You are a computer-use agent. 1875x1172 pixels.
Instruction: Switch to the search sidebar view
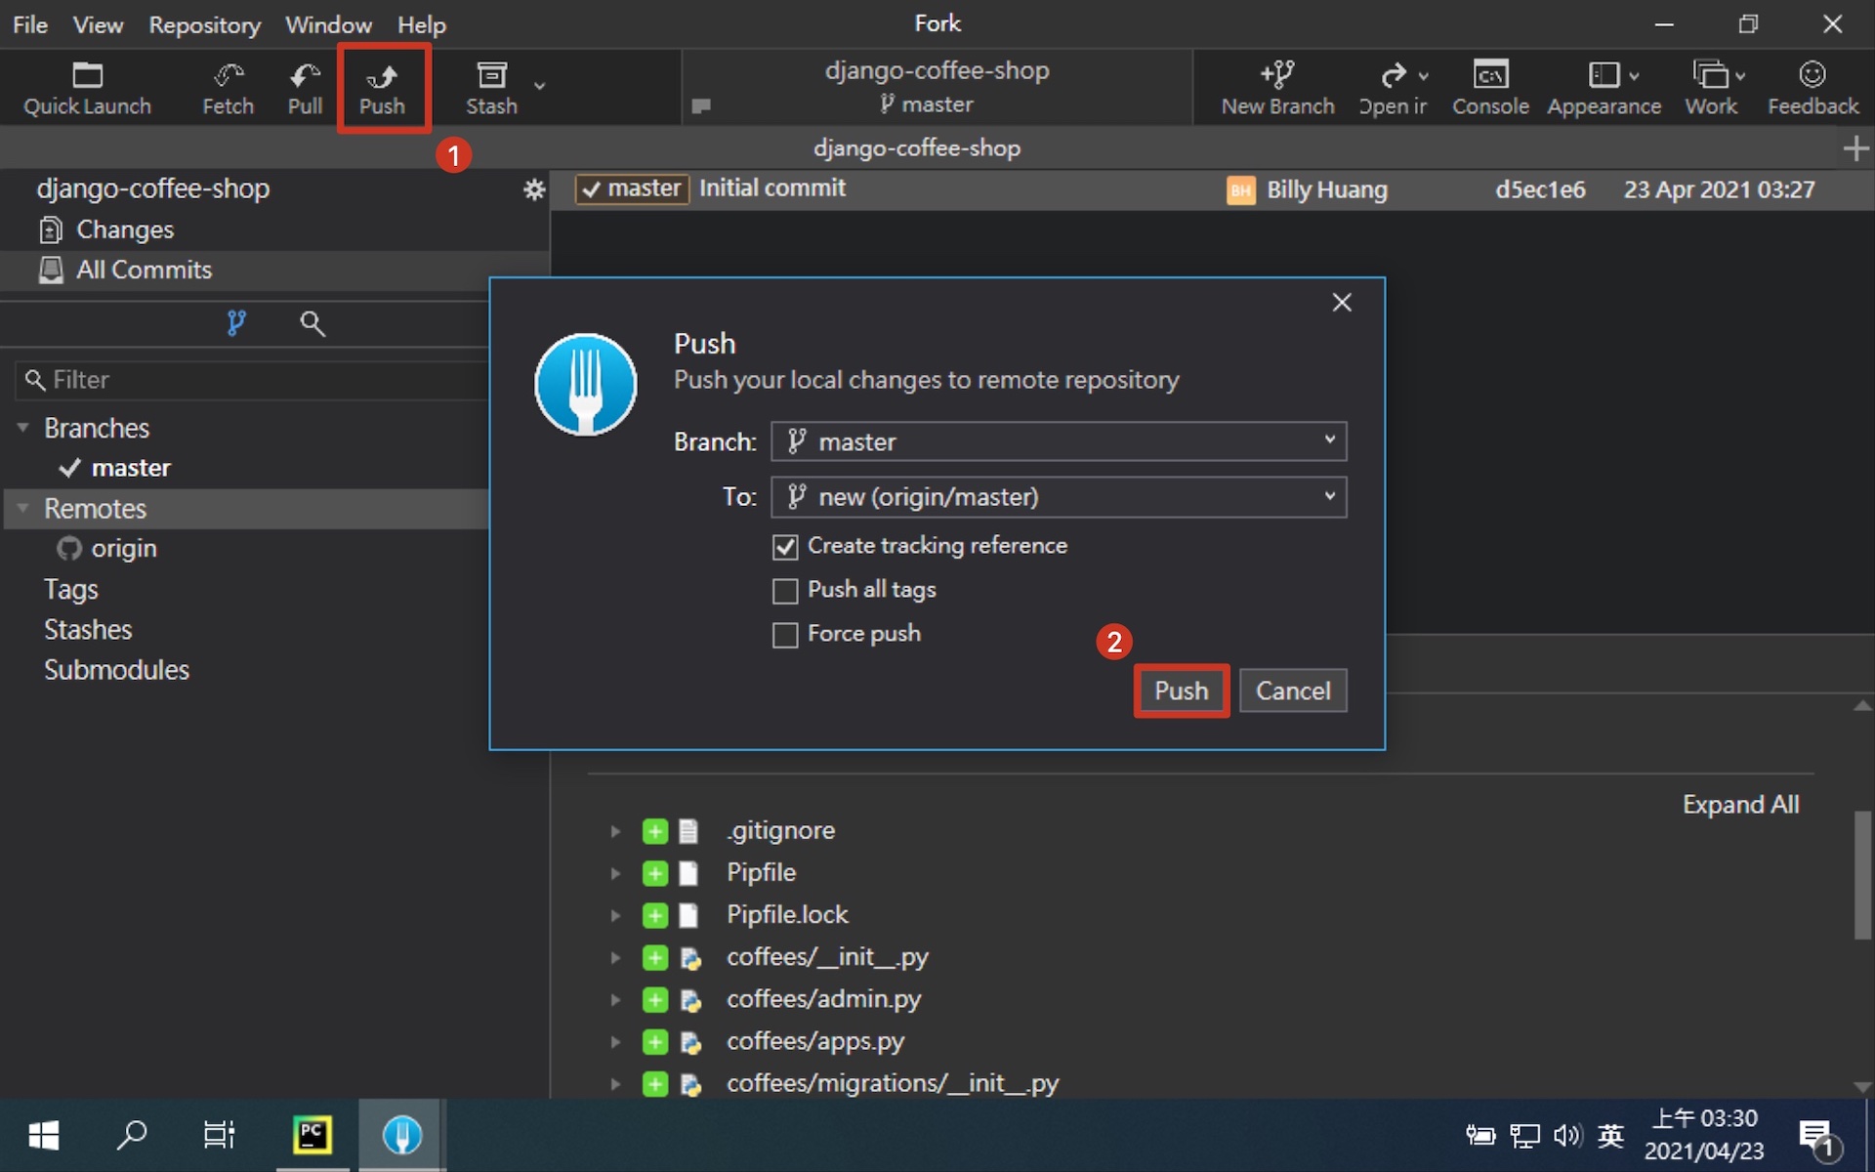click(312, 323)
